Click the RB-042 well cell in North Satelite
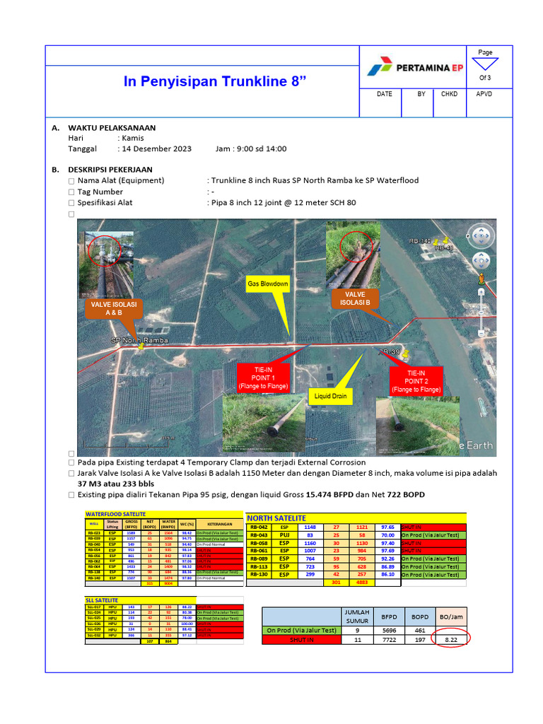The height and width of the screenshot is (724, 543). click(x=259, y=527)
